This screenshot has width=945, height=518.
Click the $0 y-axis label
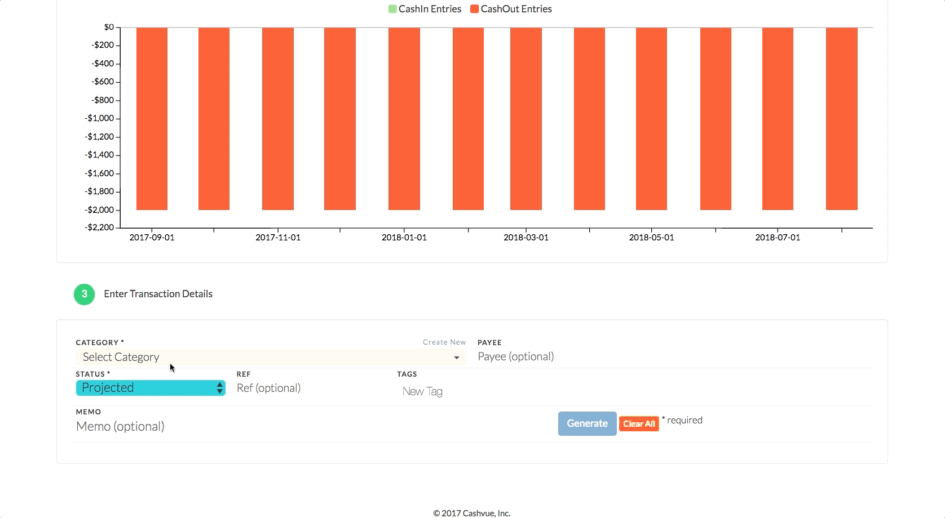tap(109, 27)
